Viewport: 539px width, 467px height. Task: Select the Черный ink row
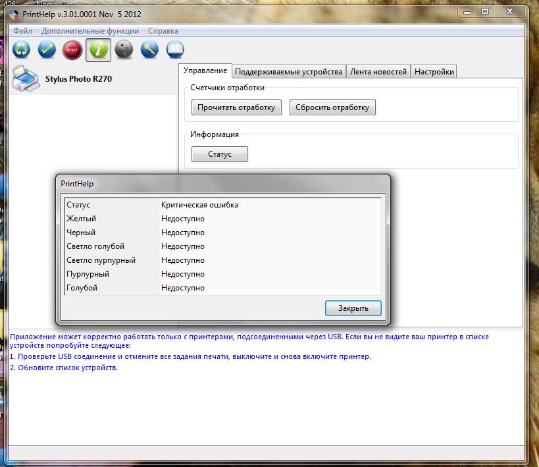[x=223, y=233]
